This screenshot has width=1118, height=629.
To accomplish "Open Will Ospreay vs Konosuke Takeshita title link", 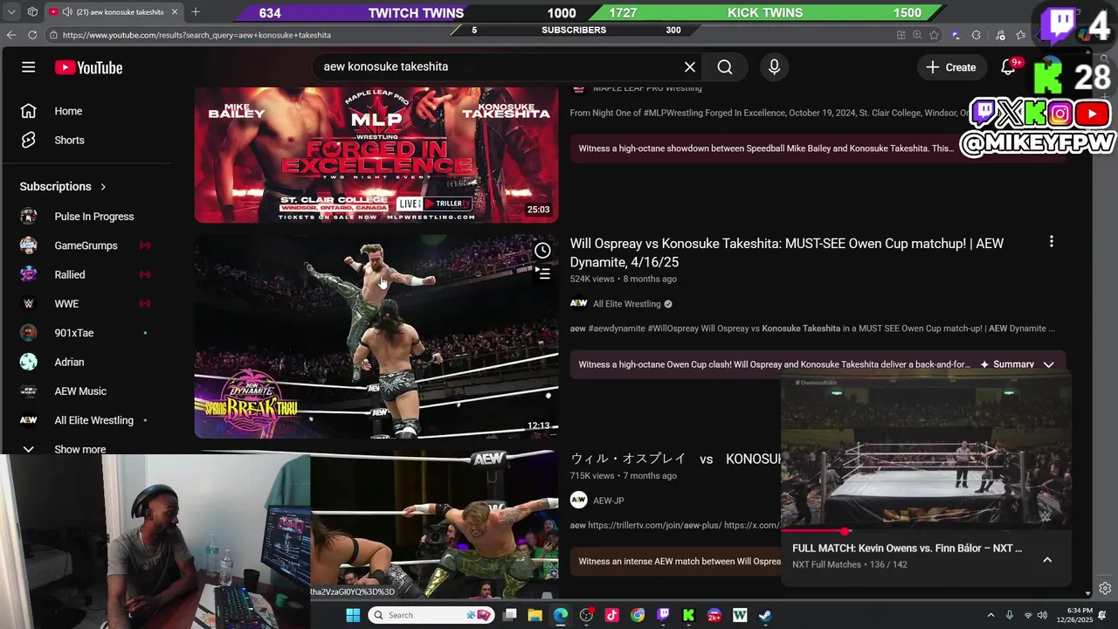I will pyautogui.click(x=787, y=252).
